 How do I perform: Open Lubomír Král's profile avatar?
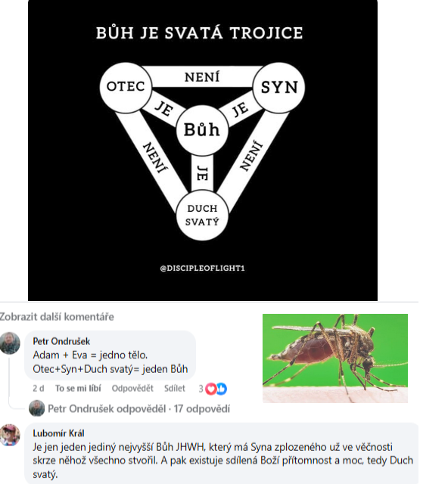tap(10, 435)
